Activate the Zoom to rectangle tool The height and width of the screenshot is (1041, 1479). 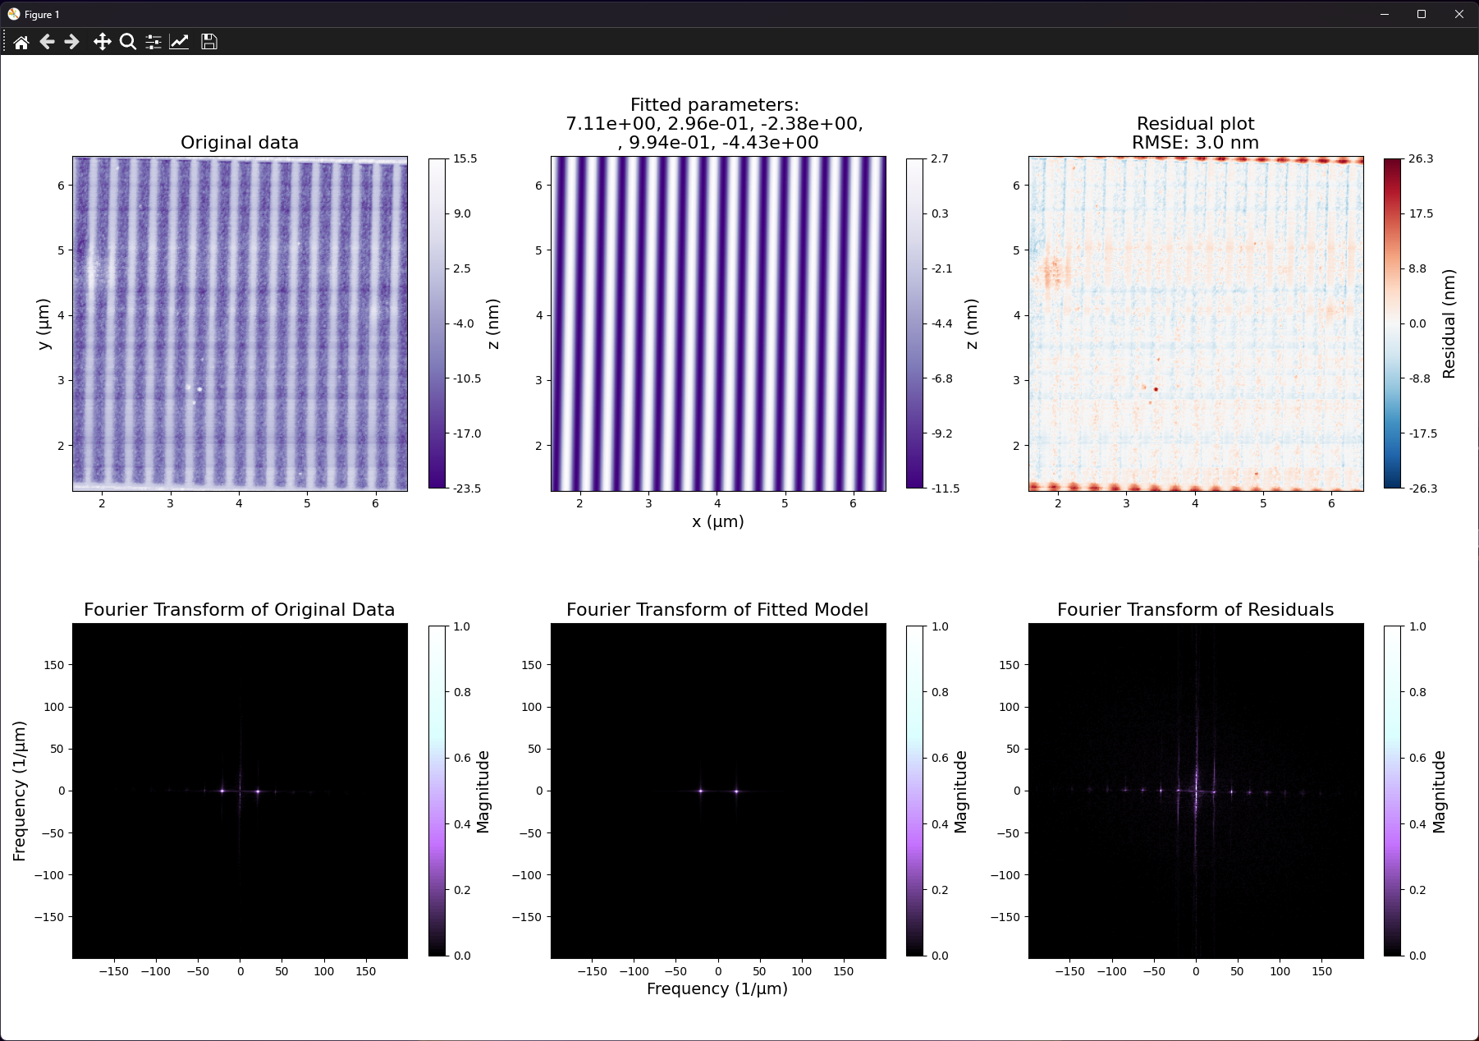[x=127, y=42]
